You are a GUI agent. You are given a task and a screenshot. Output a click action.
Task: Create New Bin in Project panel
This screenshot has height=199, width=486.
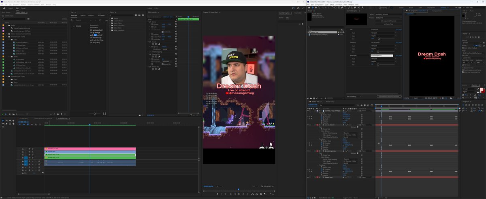click(58, 114)
